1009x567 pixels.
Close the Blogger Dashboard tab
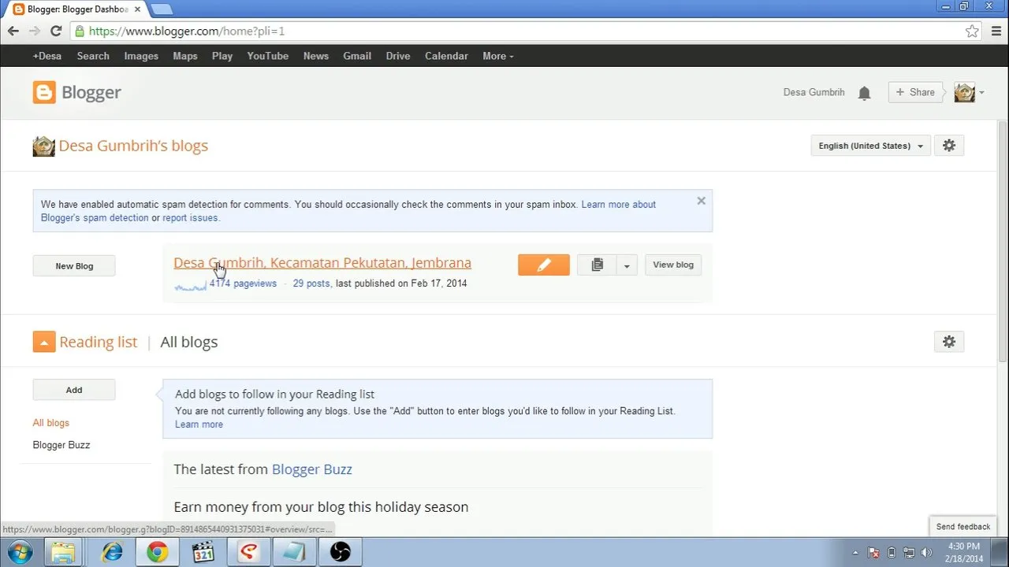pos(137,9)
